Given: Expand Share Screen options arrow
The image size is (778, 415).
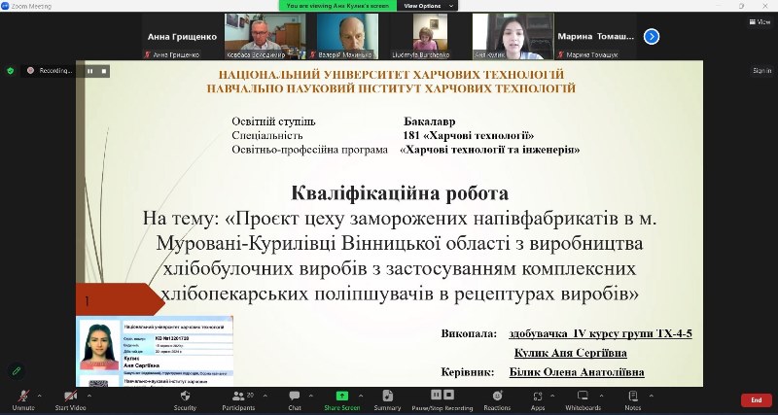Looking at the screenshot, I should (x=361, y=396).
